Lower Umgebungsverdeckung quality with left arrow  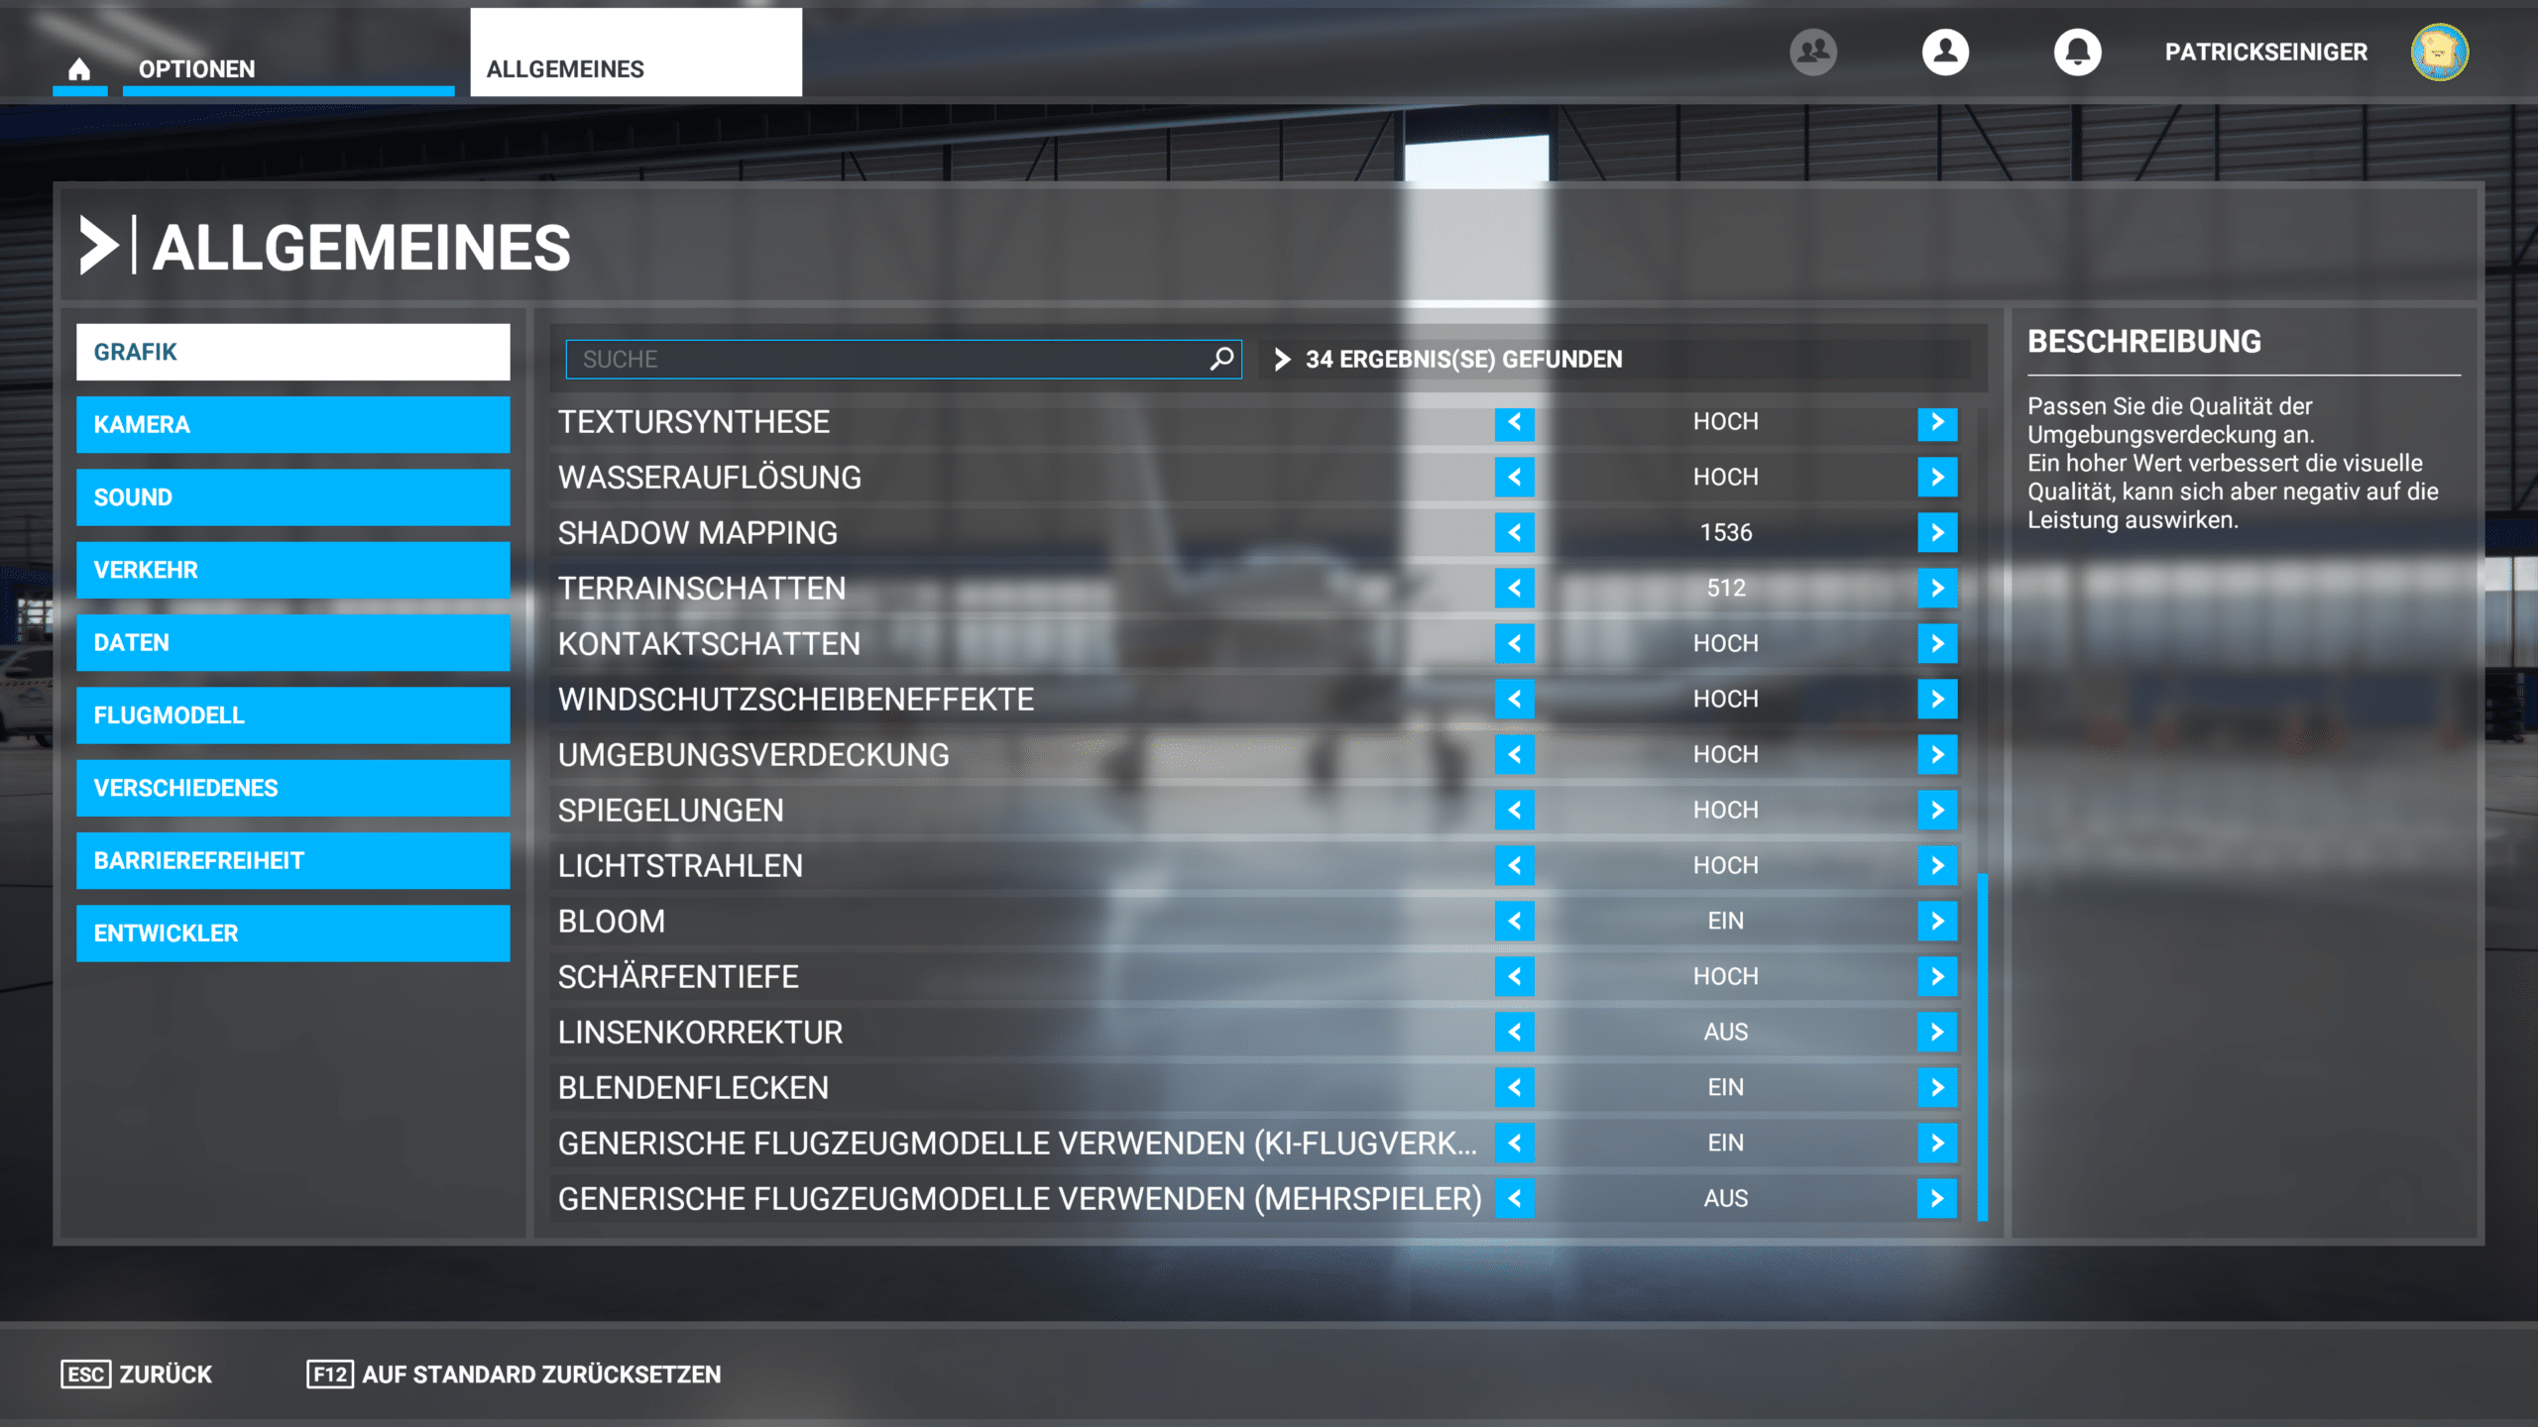[1514, 755]
